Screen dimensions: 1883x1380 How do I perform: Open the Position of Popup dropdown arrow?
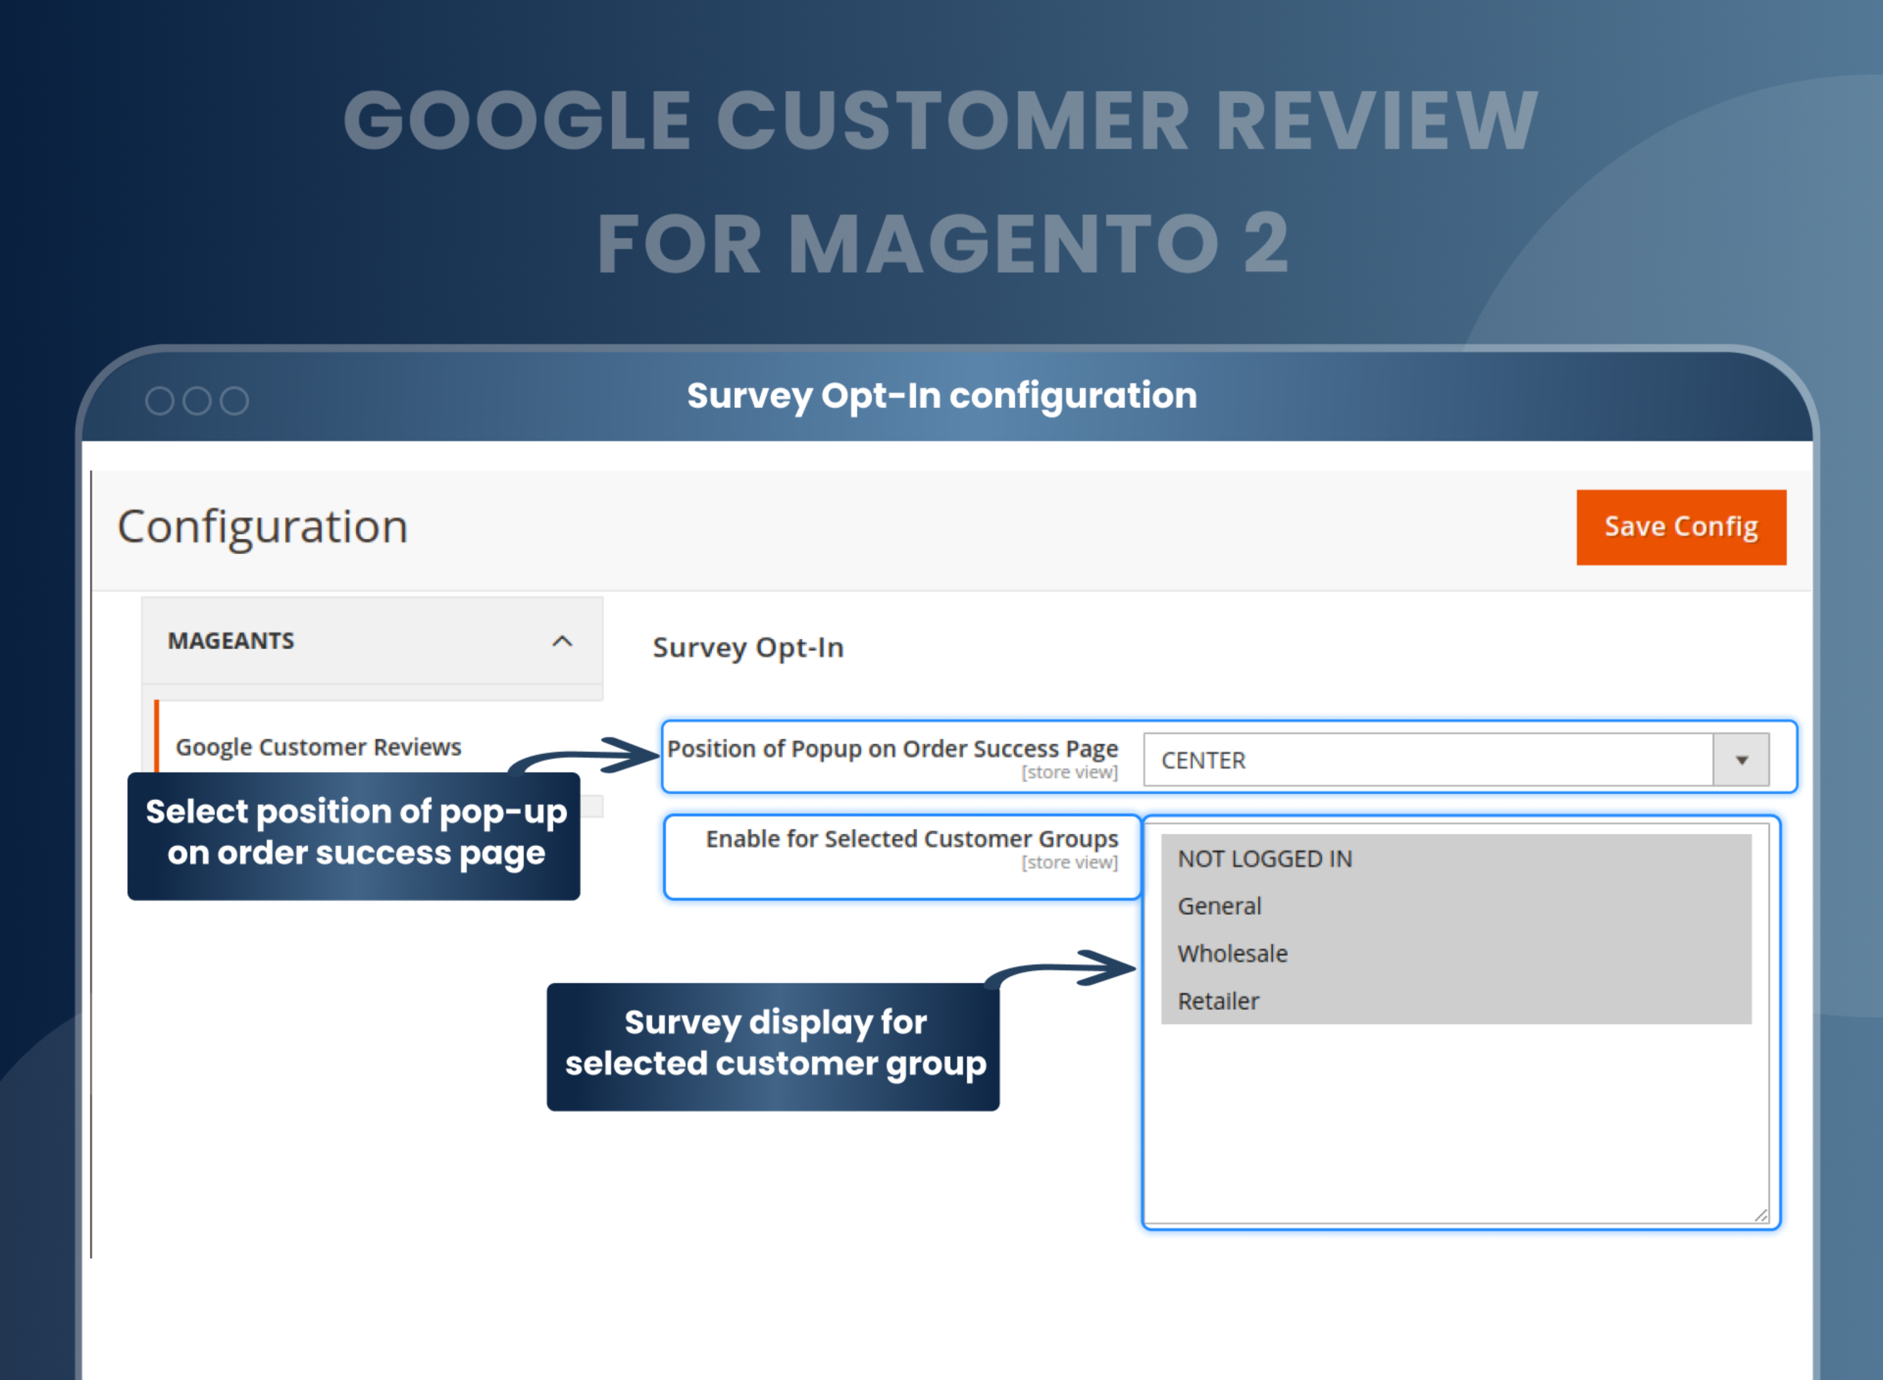tap(1741, 759)
